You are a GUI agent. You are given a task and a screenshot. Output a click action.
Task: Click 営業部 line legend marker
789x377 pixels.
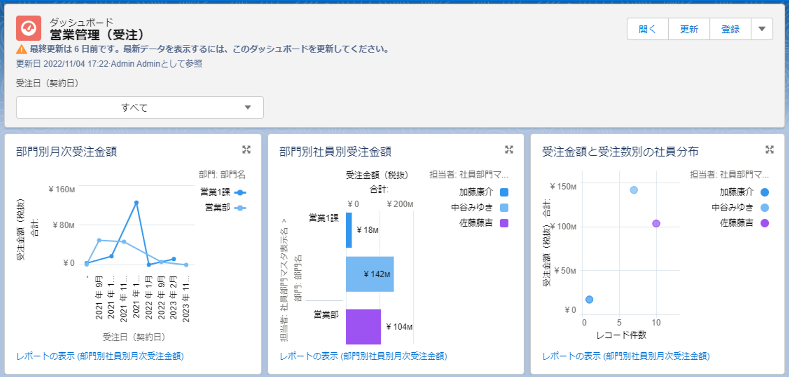tap(240, 208)
